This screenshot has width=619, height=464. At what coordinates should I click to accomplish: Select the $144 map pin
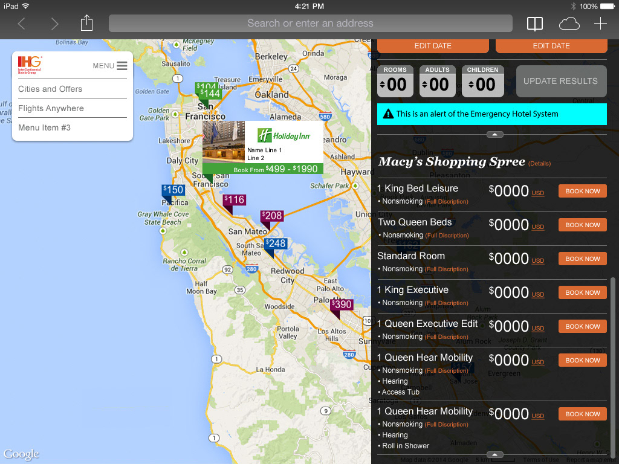click(x=210, y=94)
